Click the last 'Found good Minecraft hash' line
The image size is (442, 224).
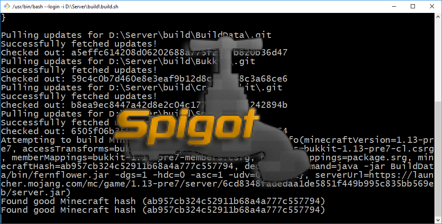(163, 210)
